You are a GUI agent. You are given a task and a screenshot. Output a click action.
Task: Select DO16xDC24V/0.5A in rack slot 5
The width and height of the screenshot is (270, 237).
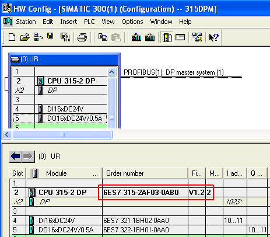click(60, 118)
